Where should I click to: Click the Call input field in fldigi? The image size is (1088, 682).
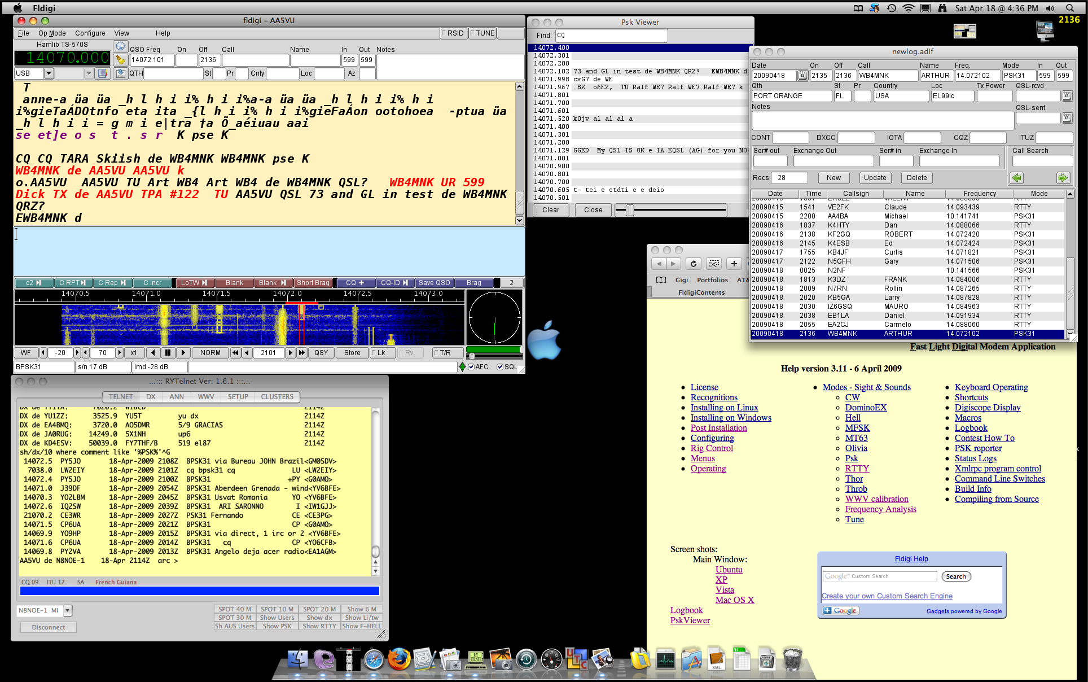(255, 60)
